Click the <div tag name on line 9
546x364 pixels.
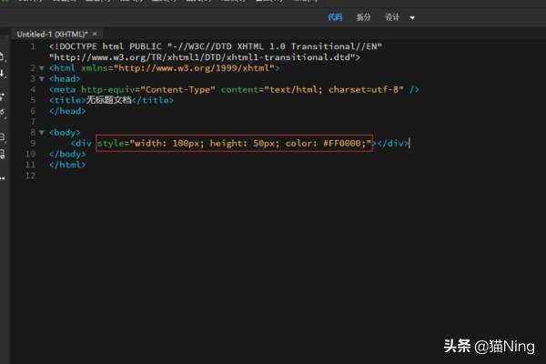[x=81, y=144]
